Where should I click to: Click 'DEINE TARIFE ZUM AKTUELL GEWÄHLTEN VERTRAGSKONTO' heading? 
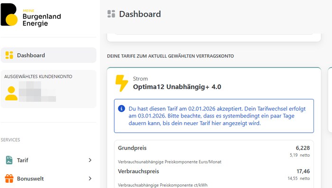pyautogui.click(x=170, y=56)
